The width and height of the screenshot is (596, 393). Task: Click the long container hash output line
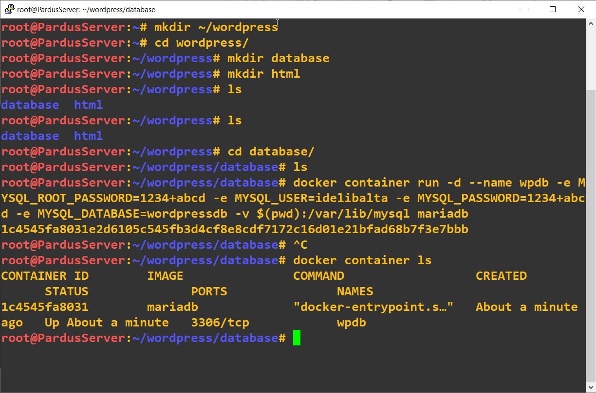[x=234, y=229]
